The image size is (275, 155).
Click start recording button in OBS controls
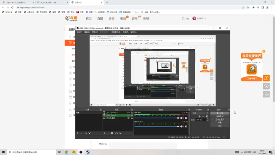click(220, 116)
